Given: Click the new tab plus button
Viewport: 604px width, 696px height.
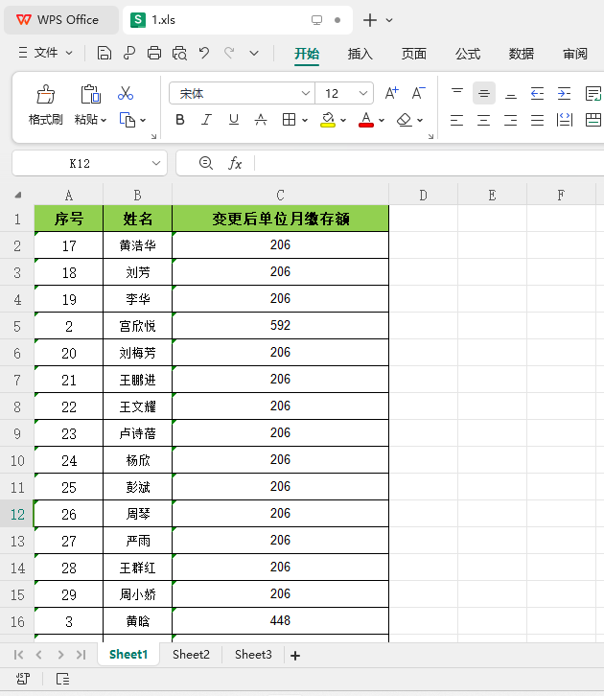Looking at the screenshot, I should 370,20.
